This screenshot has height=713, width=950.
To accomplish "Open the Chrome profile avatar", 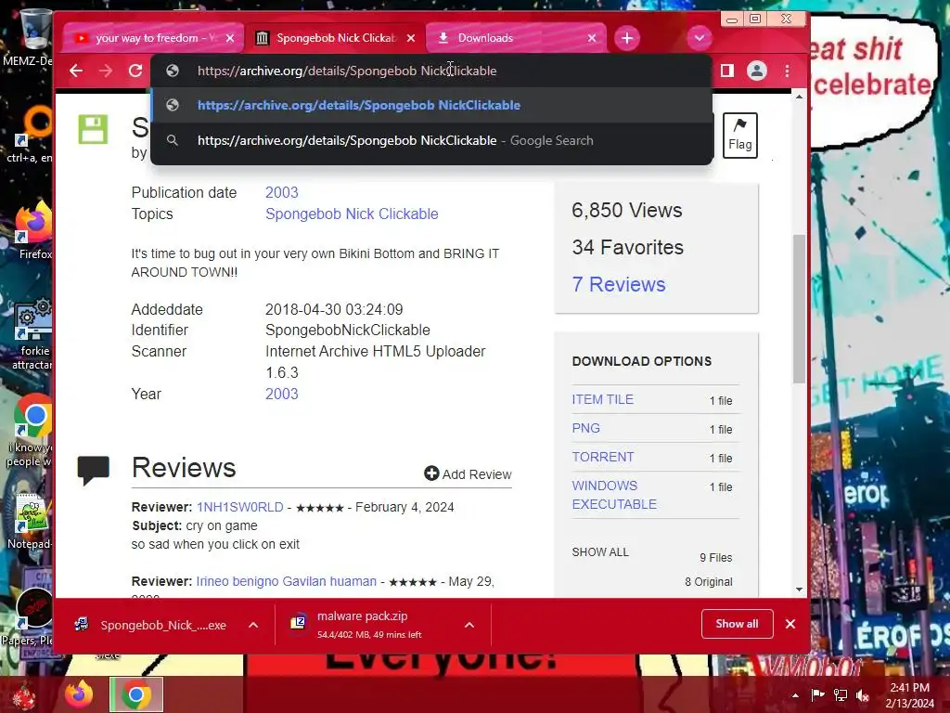I will (x=757, y=71).
